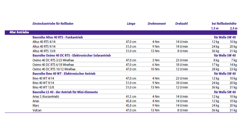247x134 pixels.
Task: Click '17 kg' in Oximo 6/18 row
Action: pos(215,65)
